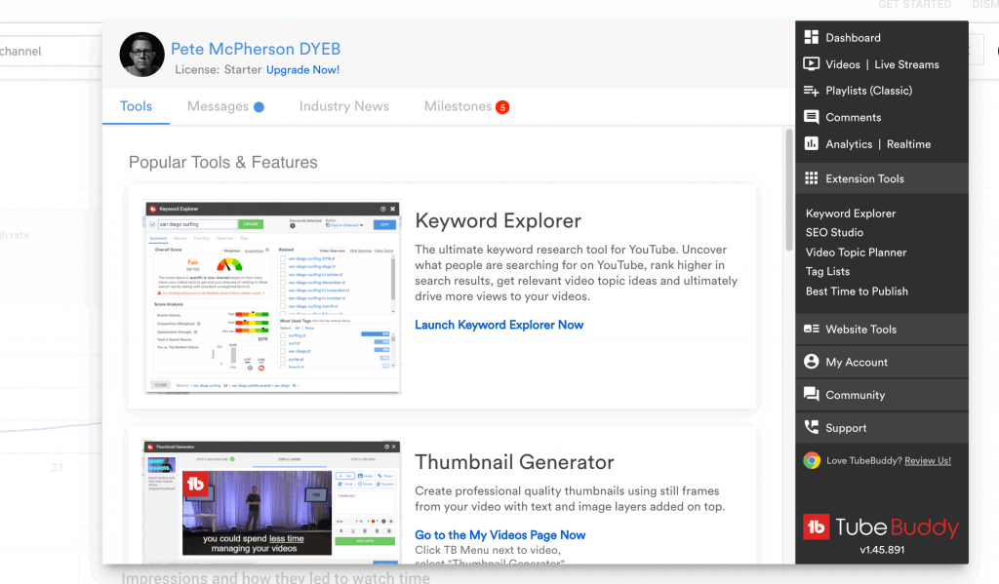Expand the My Account section
999x584 pixels.
pos(882,362)
